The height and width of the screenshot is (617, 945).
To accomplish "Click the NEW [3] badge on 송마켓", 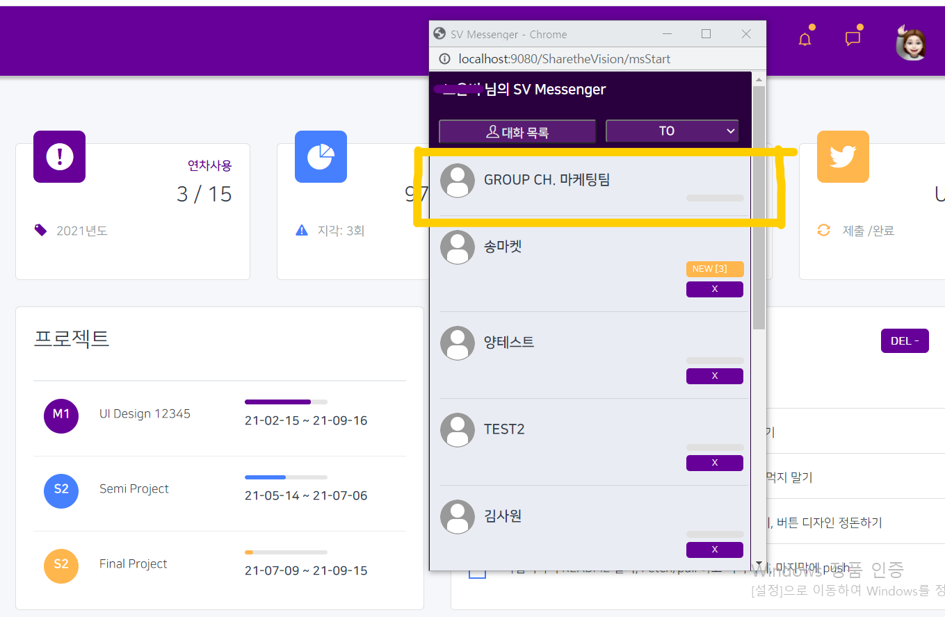I will [x=714, y=268].
